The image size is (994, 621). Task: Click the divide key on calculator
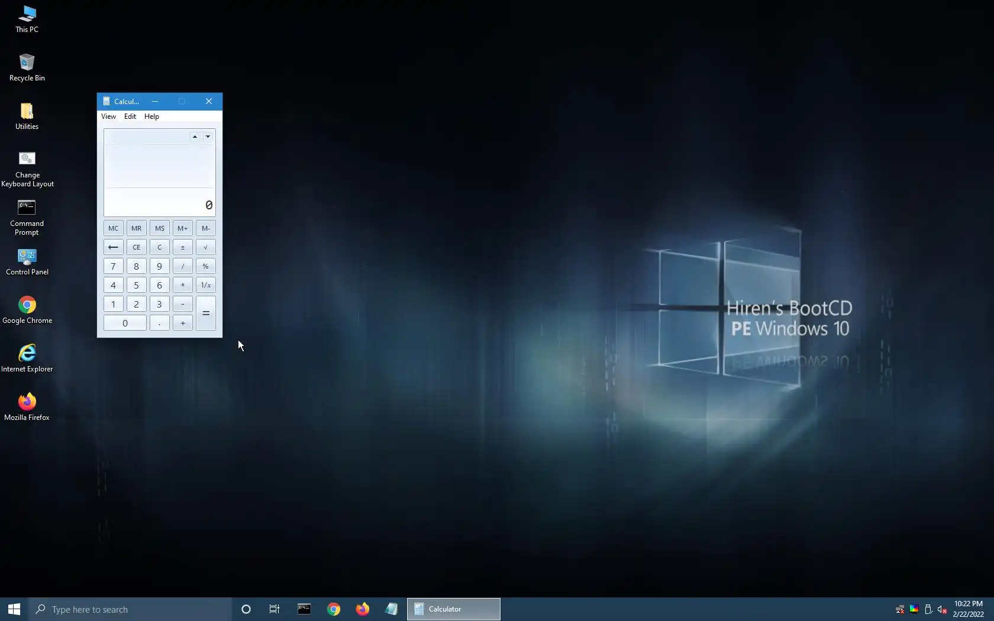182,266
